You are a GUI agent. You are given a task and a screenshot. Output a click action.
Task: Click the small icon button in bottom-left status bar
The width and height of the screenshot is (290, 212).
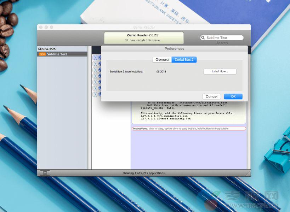point(45,173)
